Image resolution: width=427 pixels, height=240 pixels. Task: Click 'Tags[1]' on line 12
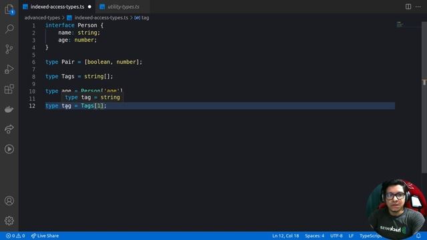(92, 106)
